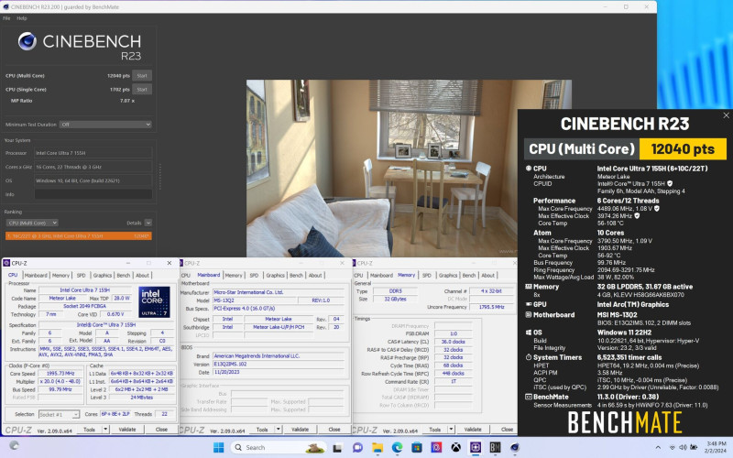Launch File Explorer from the taskbar
This screenshot has height=458, width=733.
click(377, 448)
